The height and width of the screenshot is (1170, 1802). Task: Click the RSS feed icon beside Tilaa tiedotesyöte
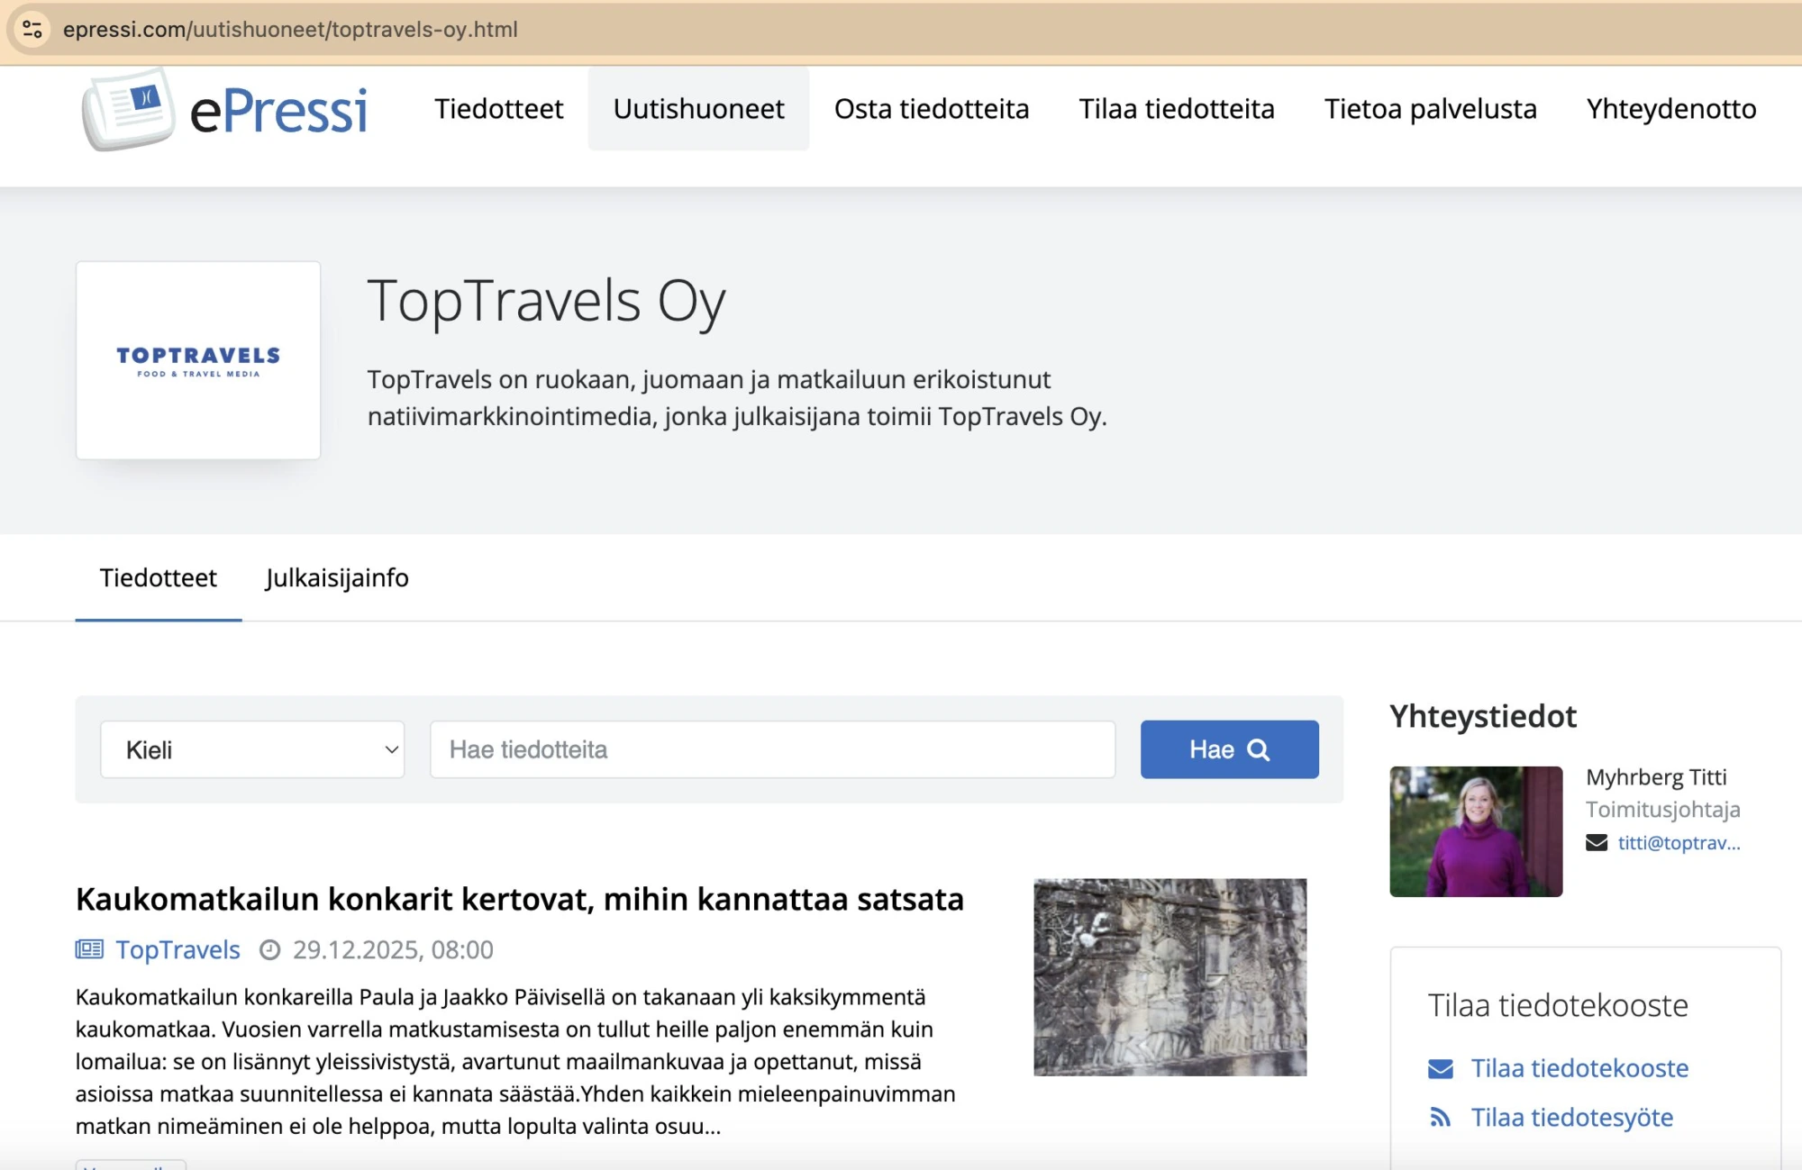click(x=1440, y=1118)
